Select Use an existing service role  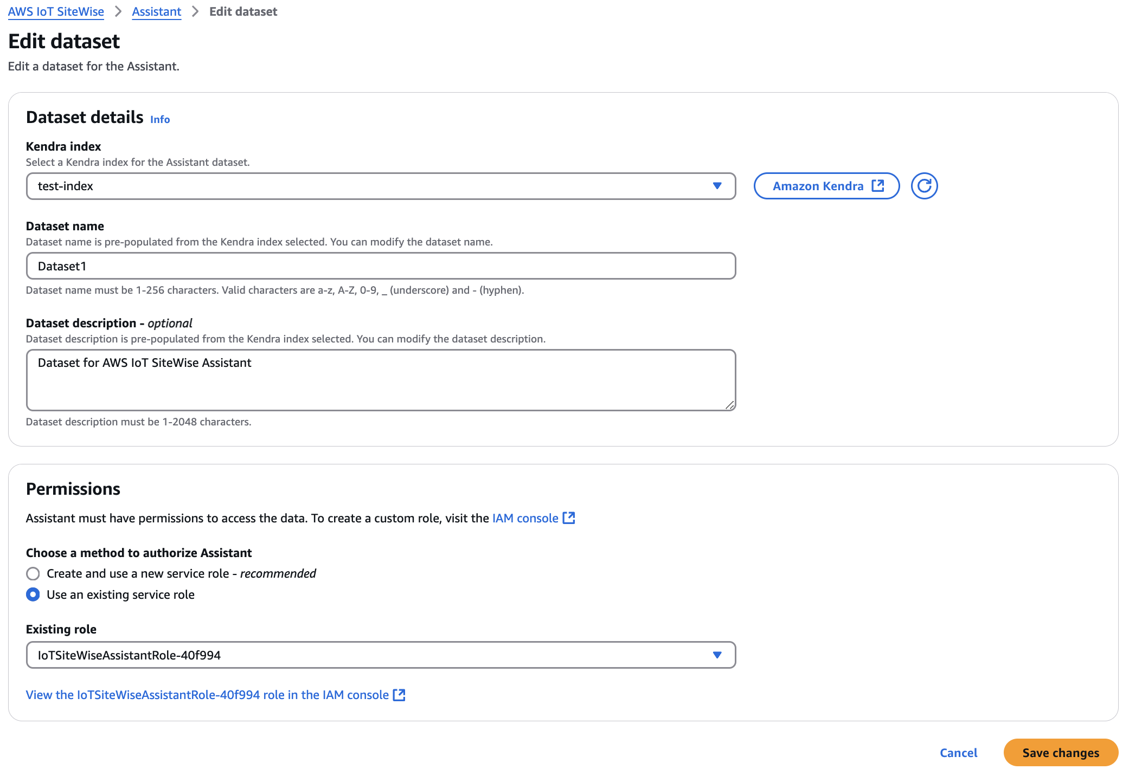(x=33, y=594)
